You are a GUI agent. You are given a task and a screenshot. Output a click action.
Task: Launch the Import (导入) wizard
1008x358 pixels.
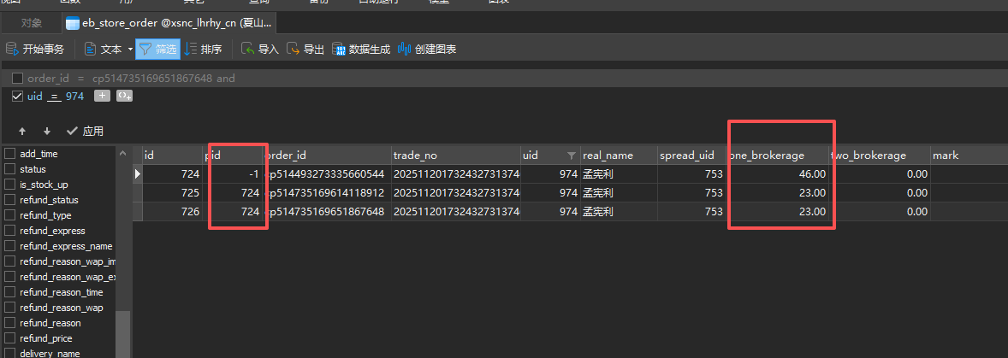[x=260, y=49]
